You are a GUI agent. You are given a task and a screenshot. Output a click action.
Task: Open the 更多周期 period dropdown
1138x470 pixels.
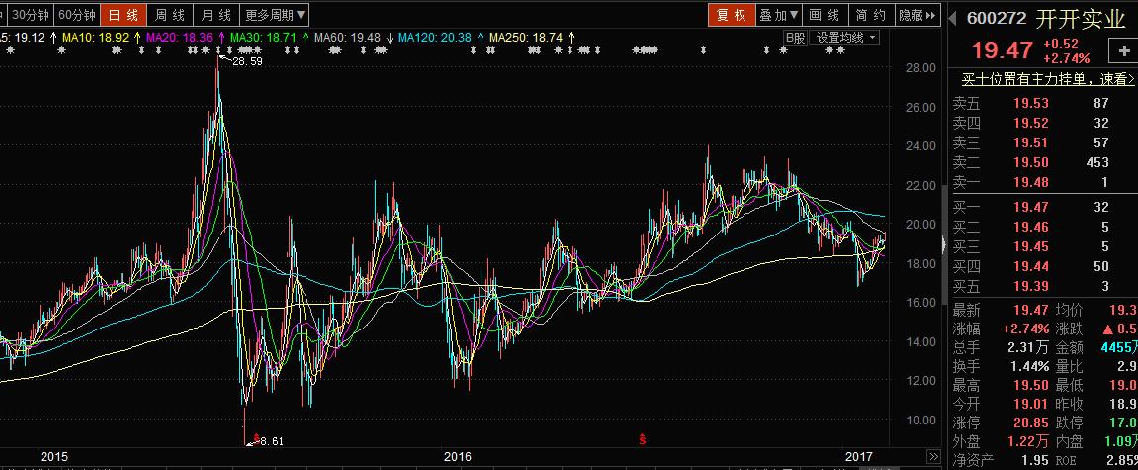(274, 15)
